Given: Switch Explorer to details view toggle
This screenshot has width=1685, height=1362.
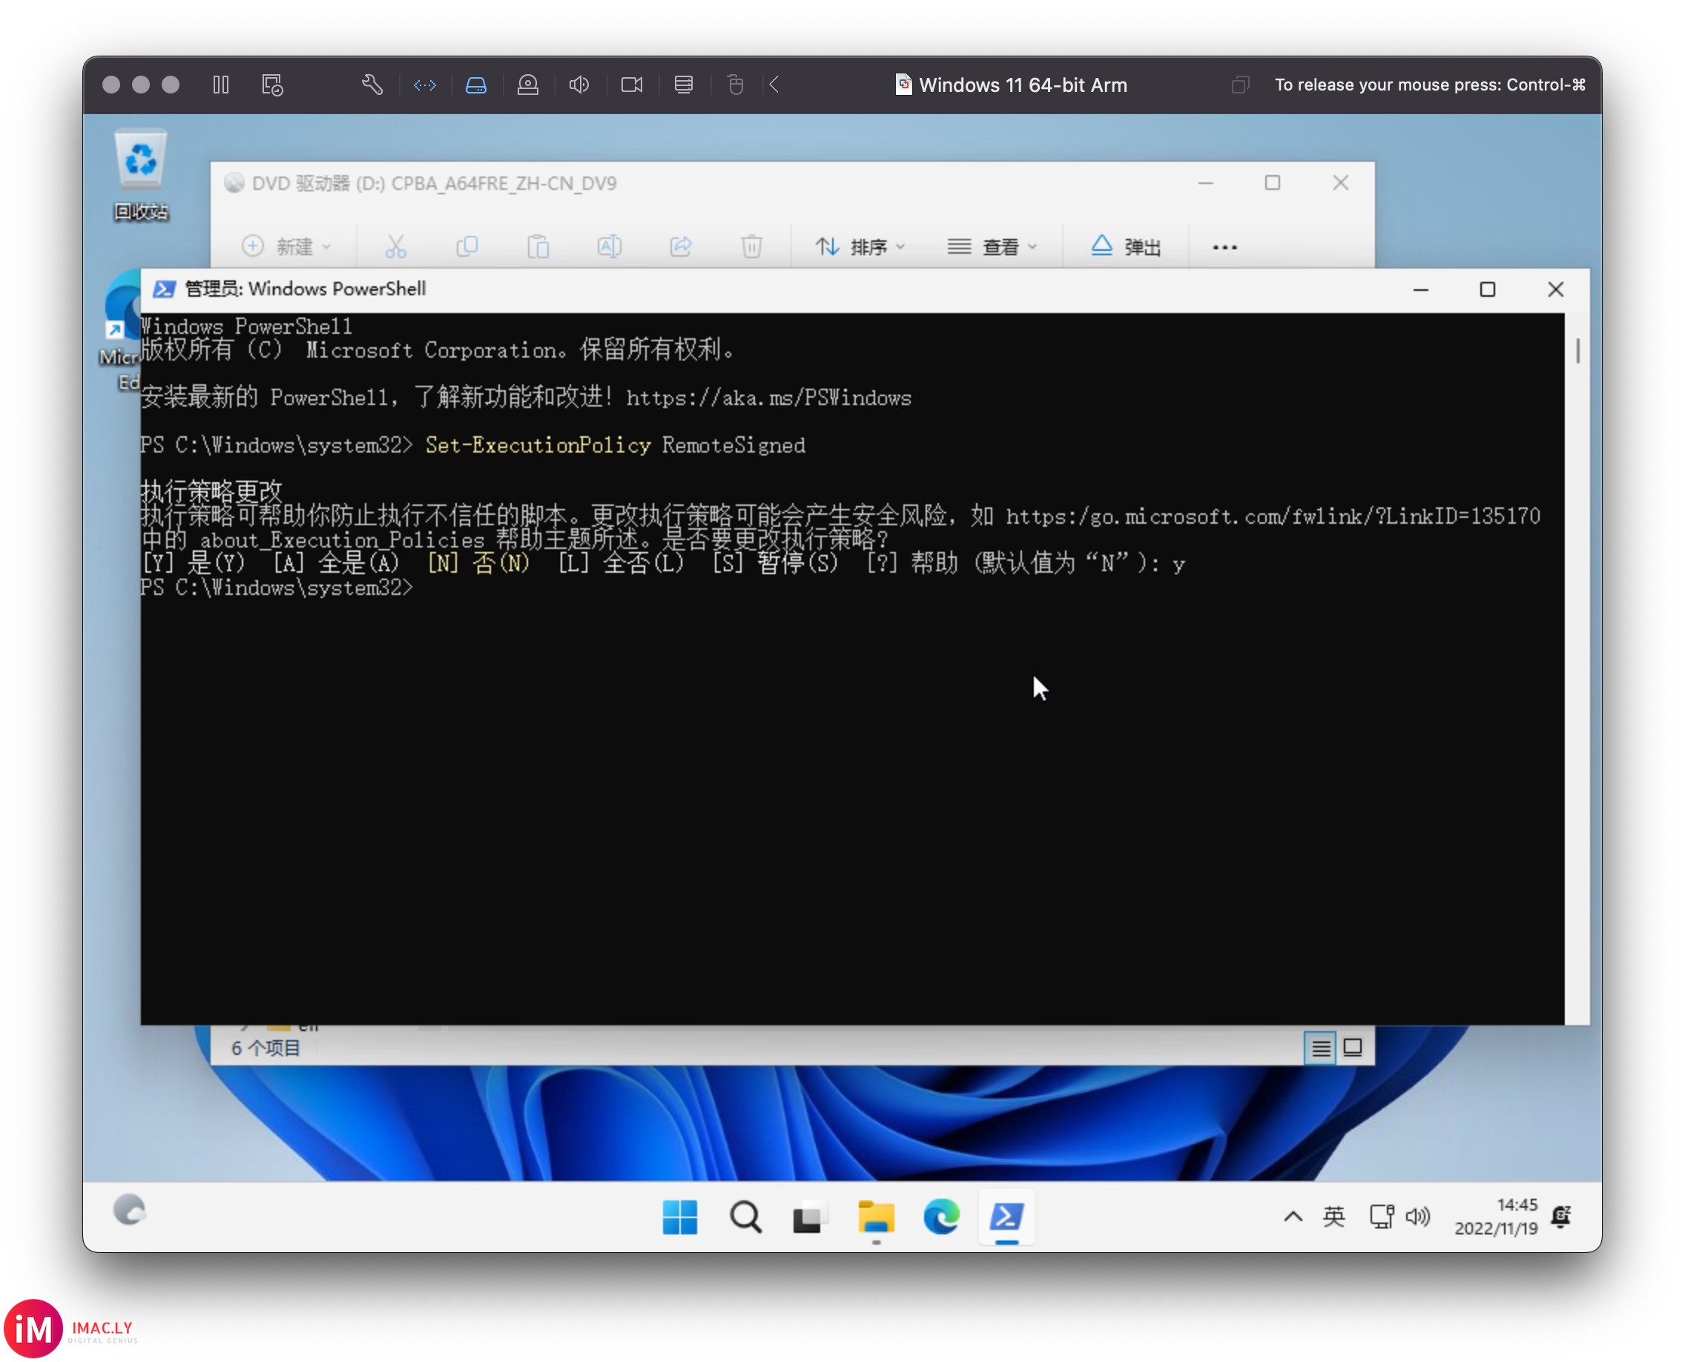Looking at the screenshot, I should point(1321,1047).
